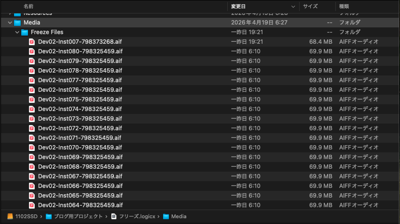Sort by サイズ column header
Screen dimensions: 400x224
tap(310, 6)
